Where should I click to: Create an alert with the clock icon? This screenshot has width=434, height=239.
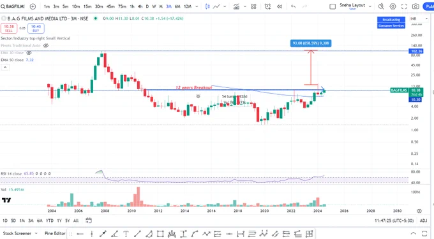267,6
